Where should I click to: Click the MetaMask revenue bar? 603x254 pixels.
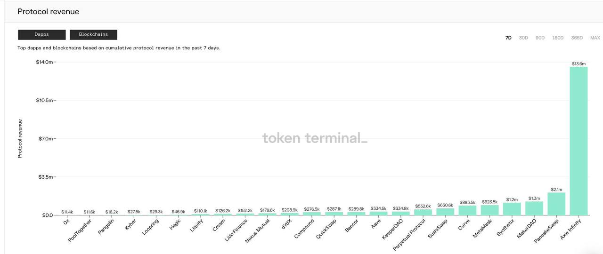(489, 210)
